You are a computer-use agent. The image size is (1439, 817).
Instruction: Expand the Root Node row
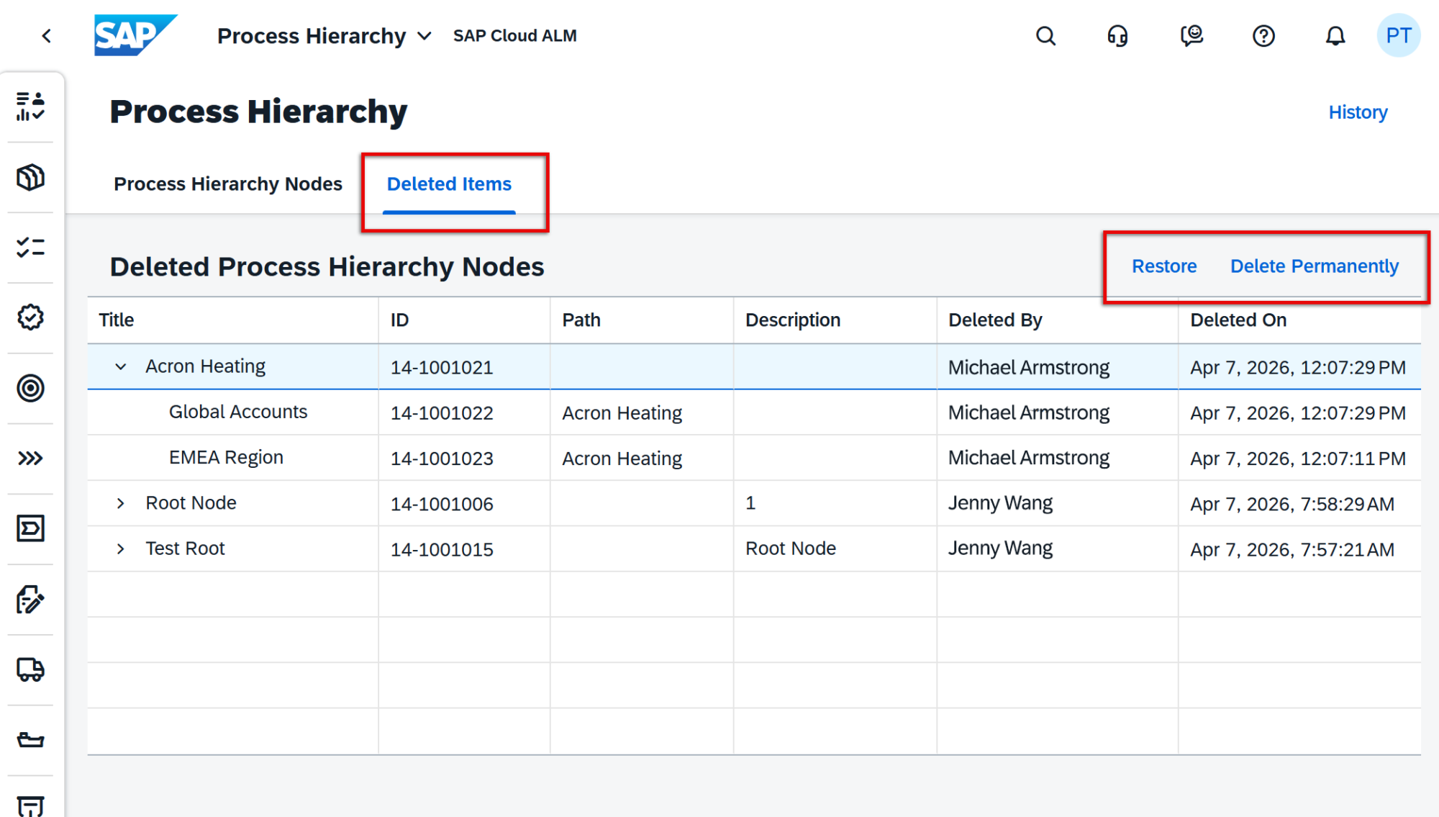click(121, 503)
